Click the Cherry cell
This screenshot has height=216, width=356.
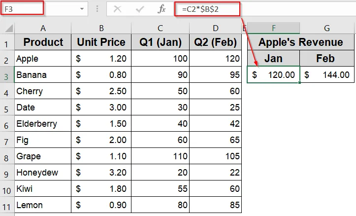[x=43, y=91]
